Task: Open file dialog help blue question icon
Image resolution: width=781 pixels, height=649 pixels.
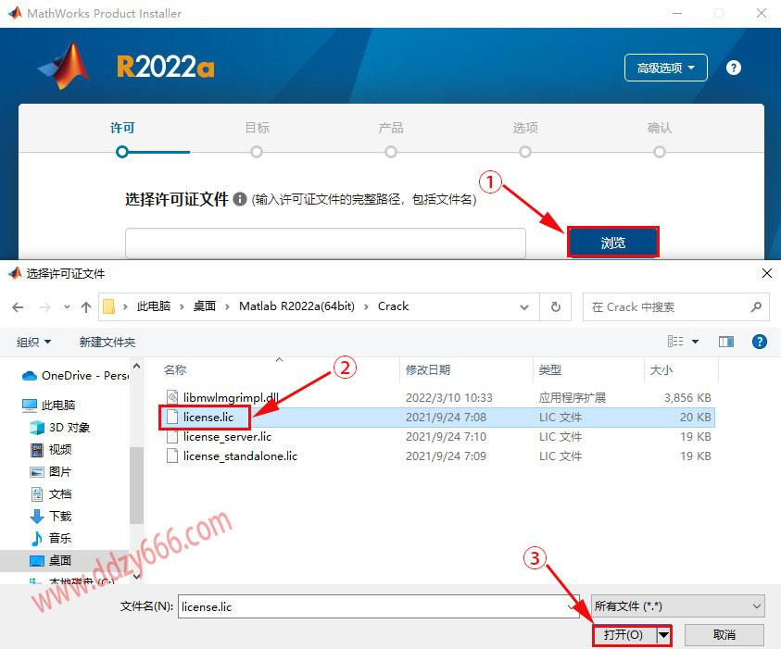Action: tap(759, 342)
